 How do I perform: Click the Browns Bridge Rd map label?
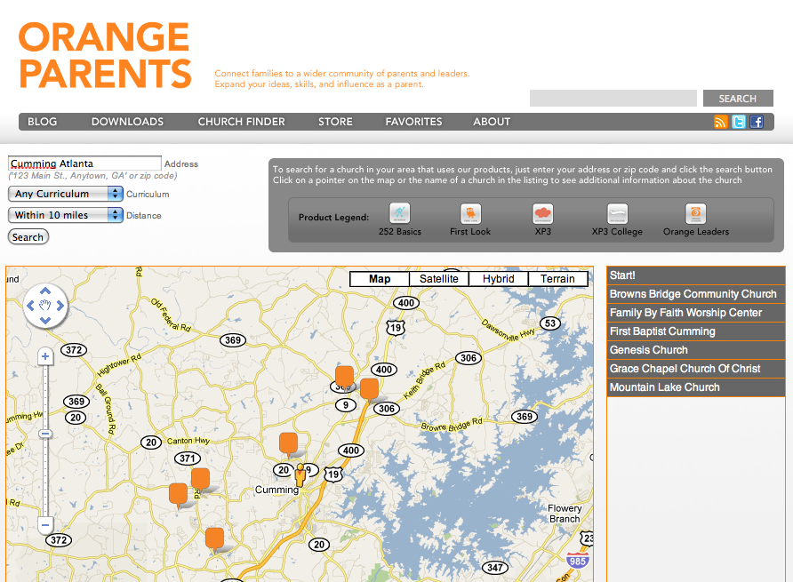[452, 426]
